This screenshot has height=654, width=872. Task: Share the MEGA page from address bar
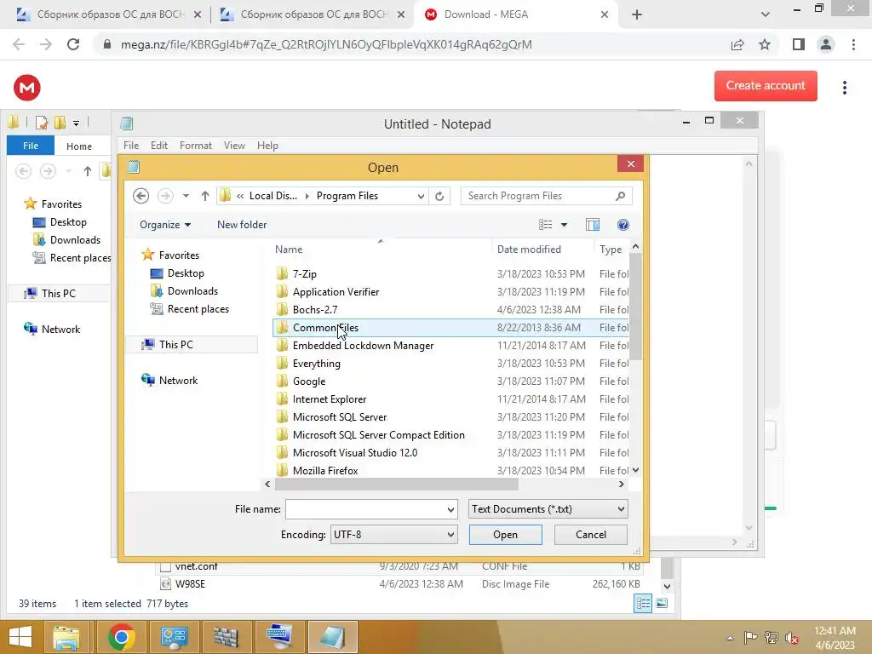(737, 44)
